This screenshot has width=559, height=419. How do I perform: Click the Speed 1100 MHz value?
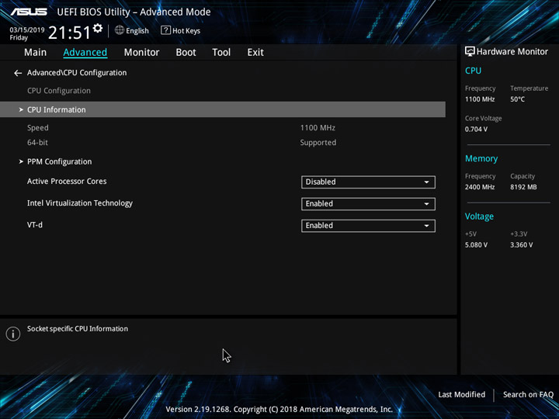[318, 127]
